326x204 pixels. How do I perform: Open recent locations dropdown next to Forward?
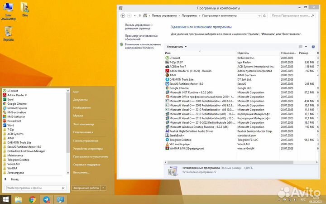(x=135, y=15)
